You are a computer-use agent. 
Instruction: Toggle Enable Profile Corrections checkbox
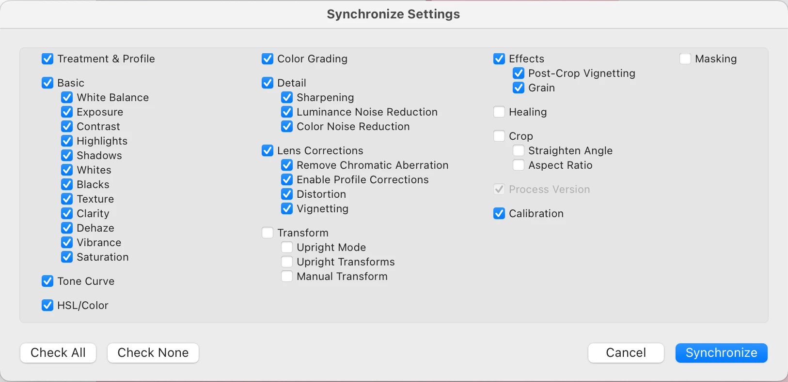(287, 180)
